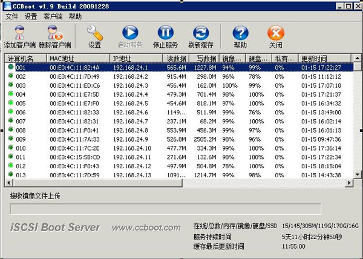Click the 添加客户端 add client icon
The width and height of the screenshot is (363, 259).
click(x=20, y=33)
